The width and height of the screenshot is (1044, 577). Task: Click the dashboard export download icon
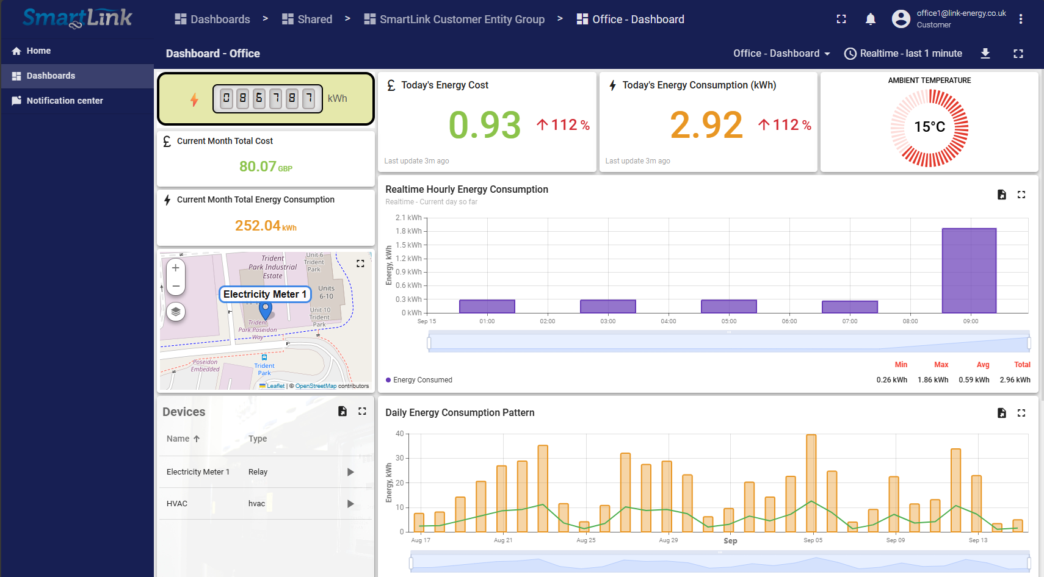coord(985,54)
